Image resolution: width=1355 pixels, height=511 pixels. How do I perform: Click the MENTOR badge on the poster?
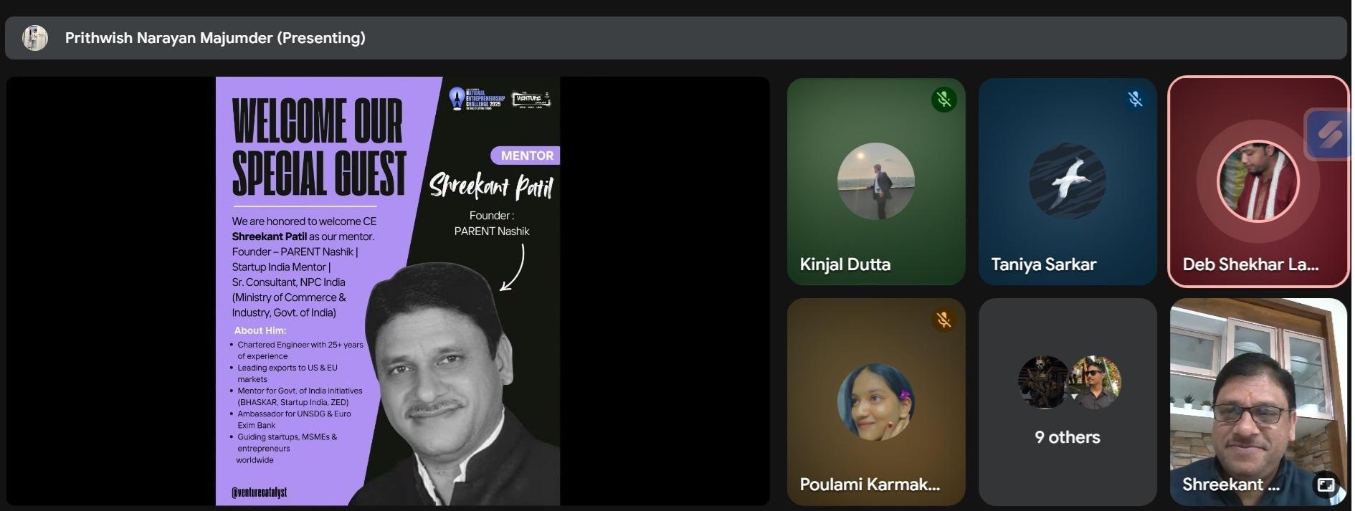tap(526, 156)
